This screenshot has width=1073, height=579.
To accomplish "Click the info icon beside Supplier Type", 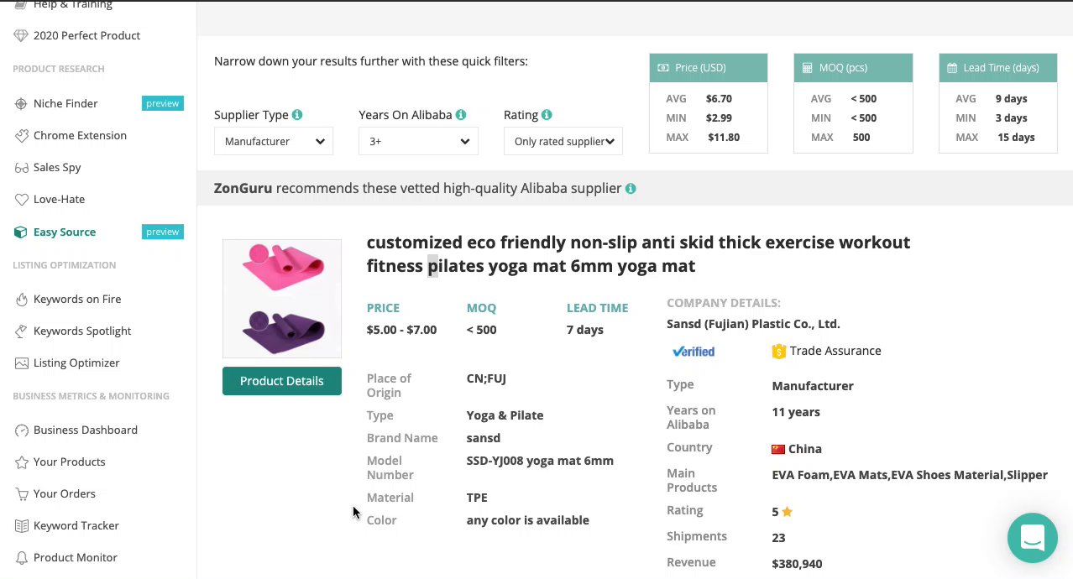I will coord(297,115).
